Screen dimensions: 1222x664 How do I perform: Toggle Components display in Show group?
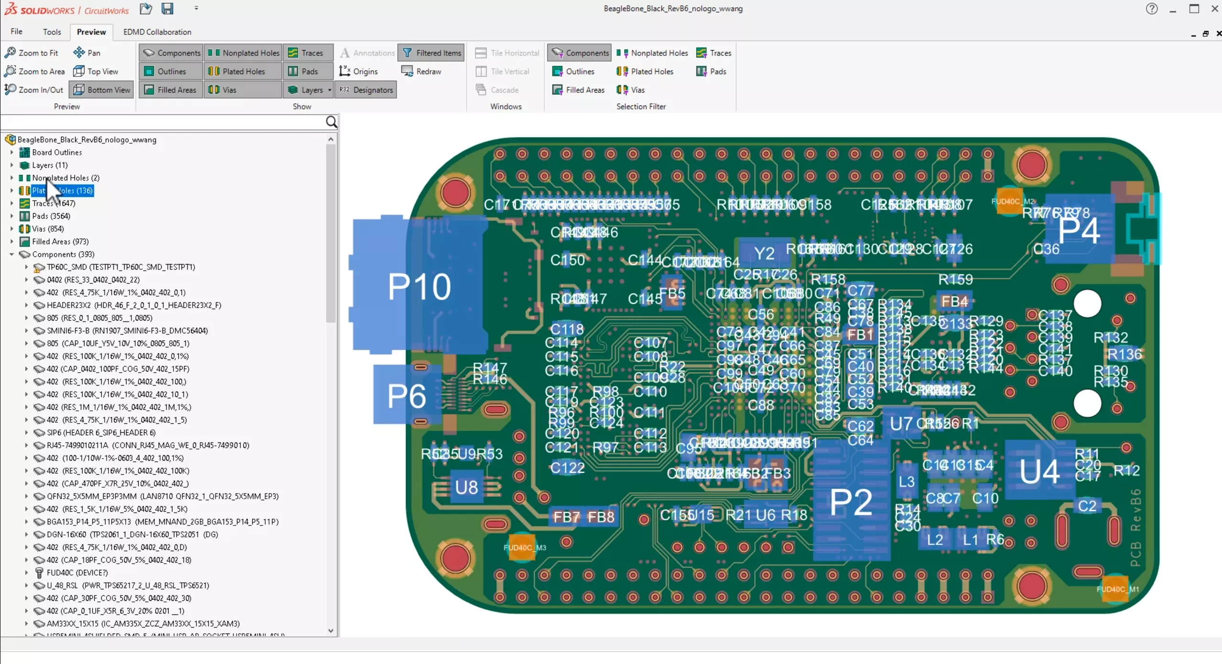click(x=172, y=53)
